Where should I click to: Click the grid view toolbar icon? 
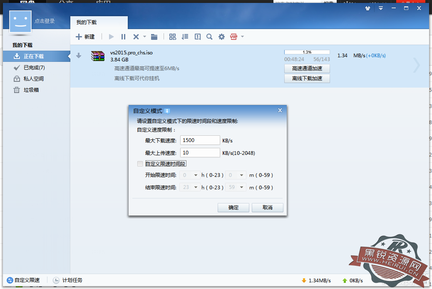click(173, 37)
